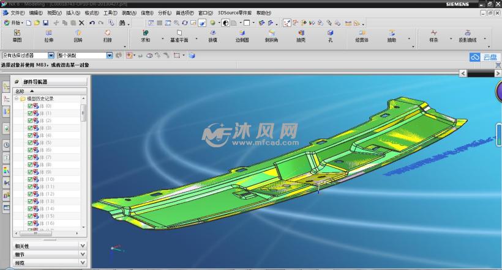This screenshot has height=270, width=502.
Task: Open the part navigator sidebar tab icon
Action: (6, 100)
